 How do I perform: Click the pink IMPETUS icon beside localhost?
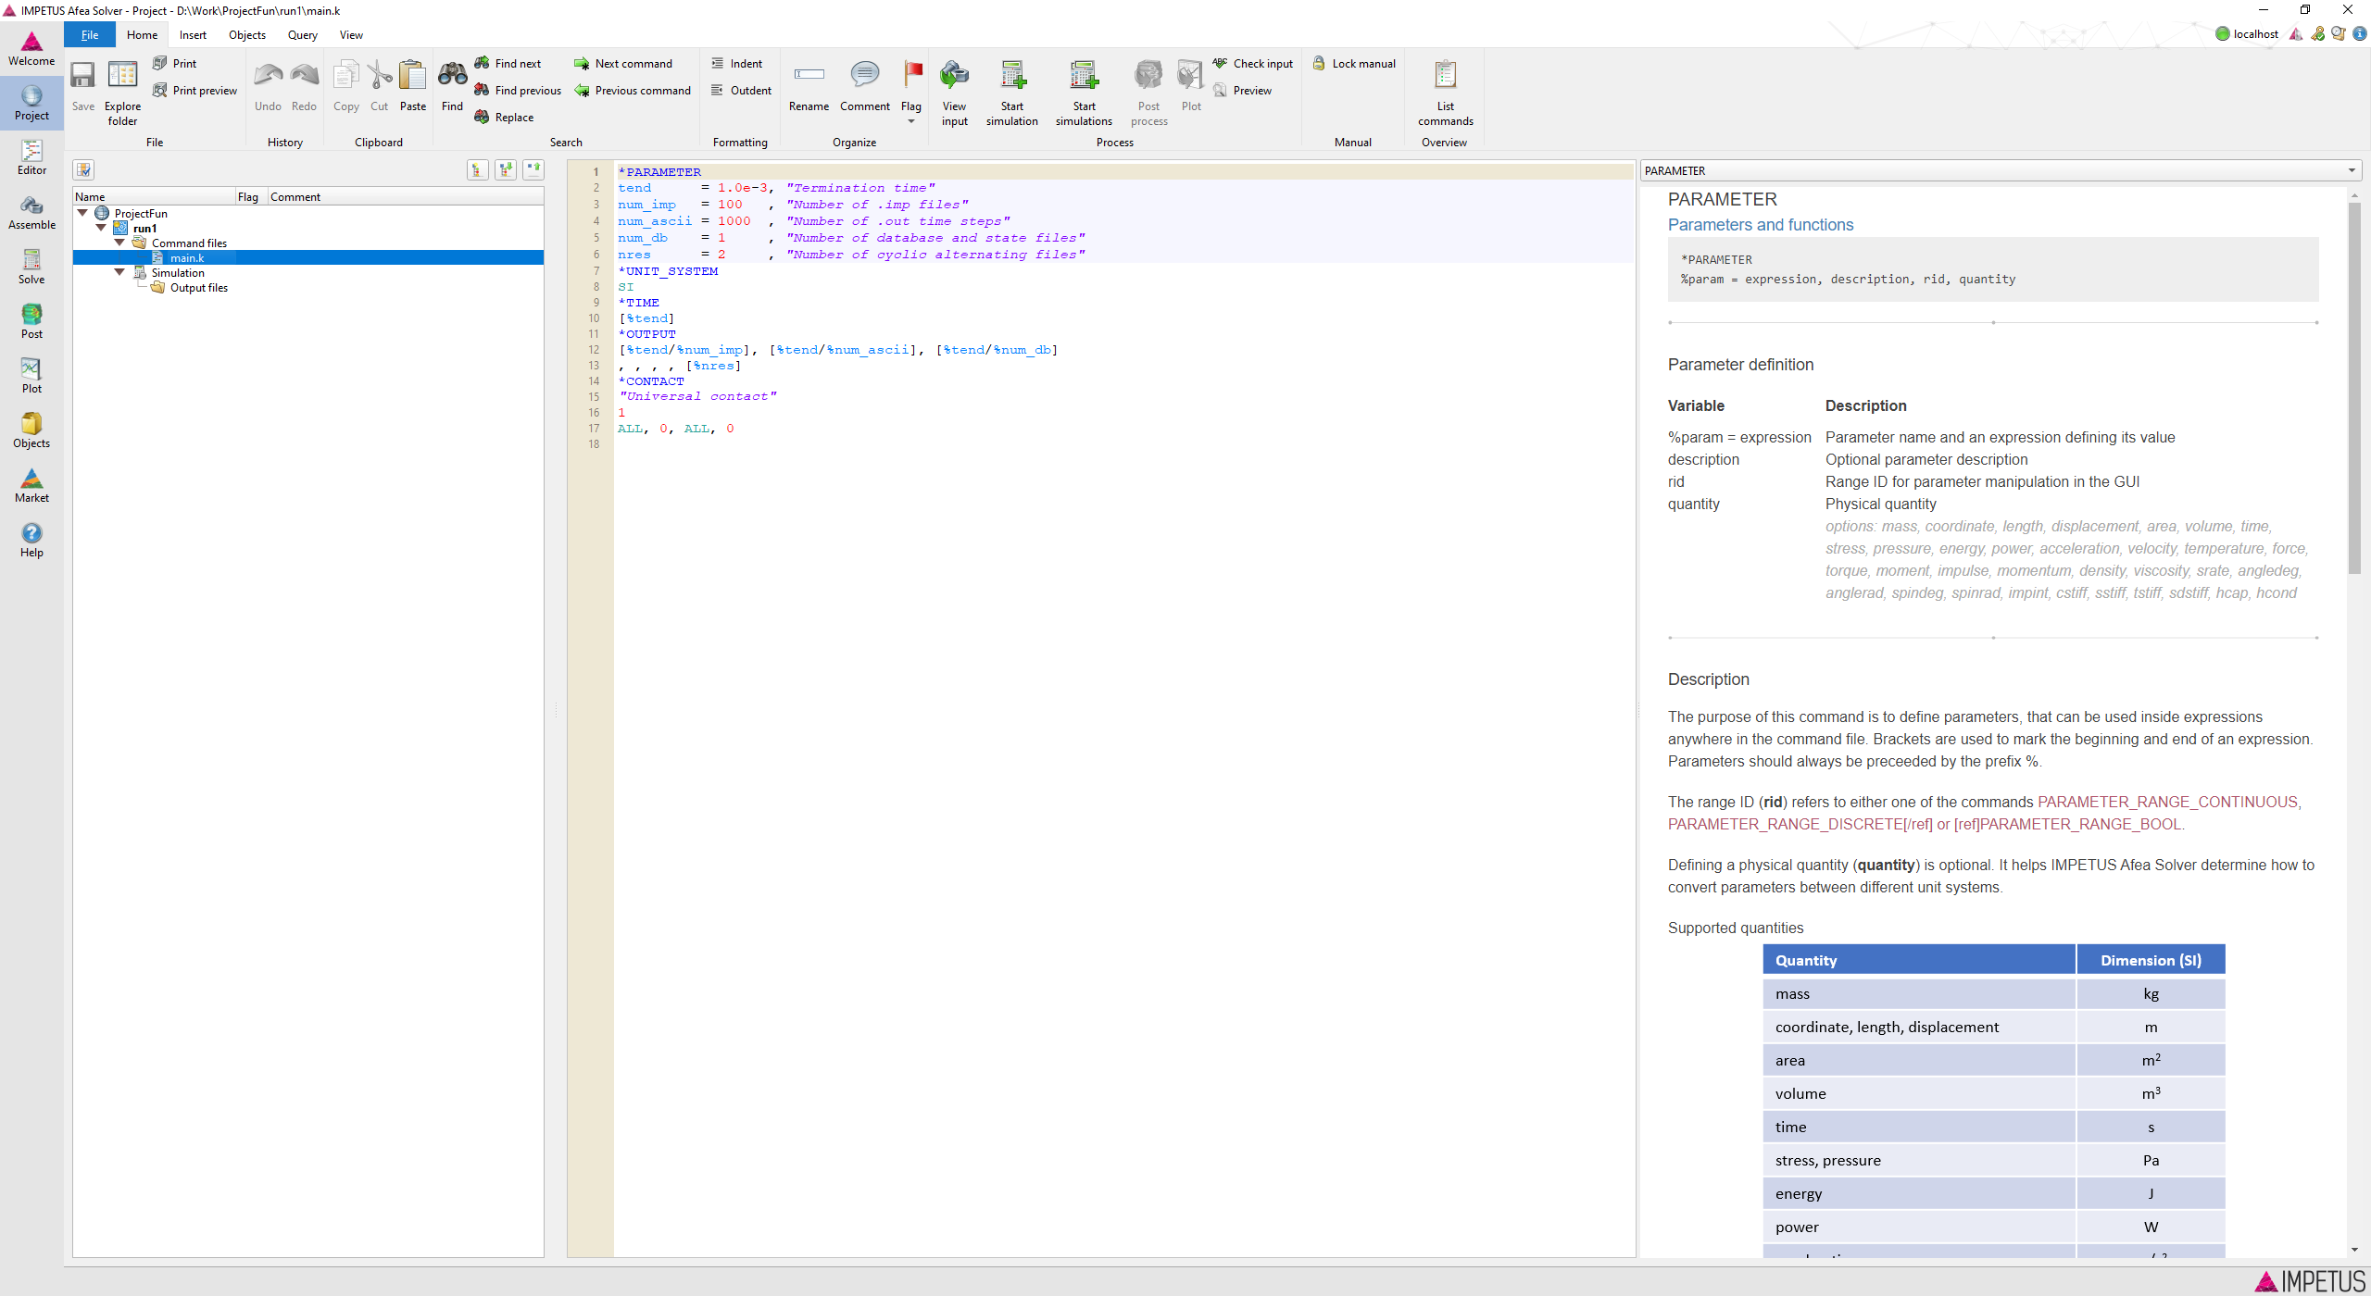(2296, 34)
